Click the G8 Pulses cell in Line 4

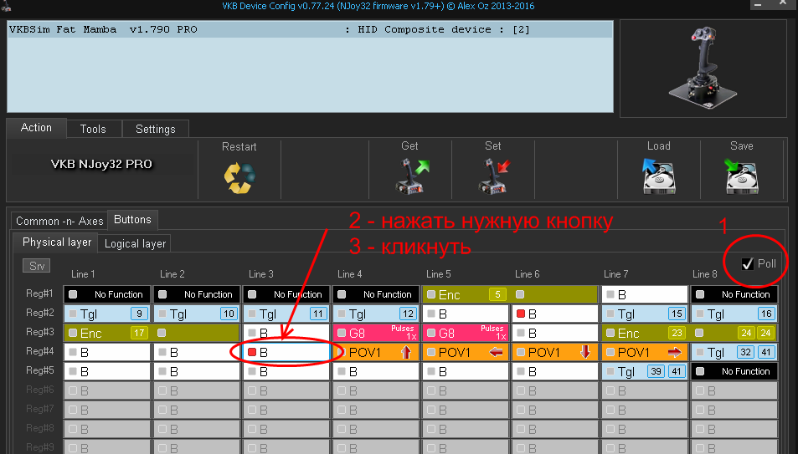tap(376, 333)
